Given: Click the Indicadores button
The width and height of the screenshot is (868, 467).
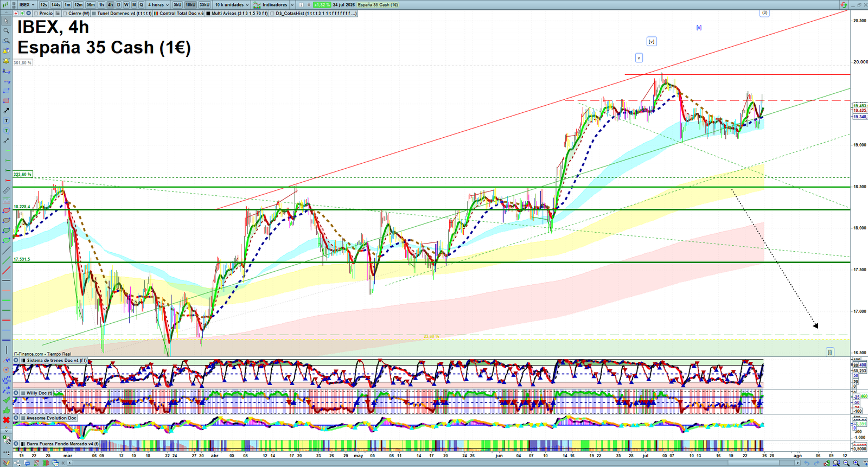Looking at the screenshot, I should [275, 4].
